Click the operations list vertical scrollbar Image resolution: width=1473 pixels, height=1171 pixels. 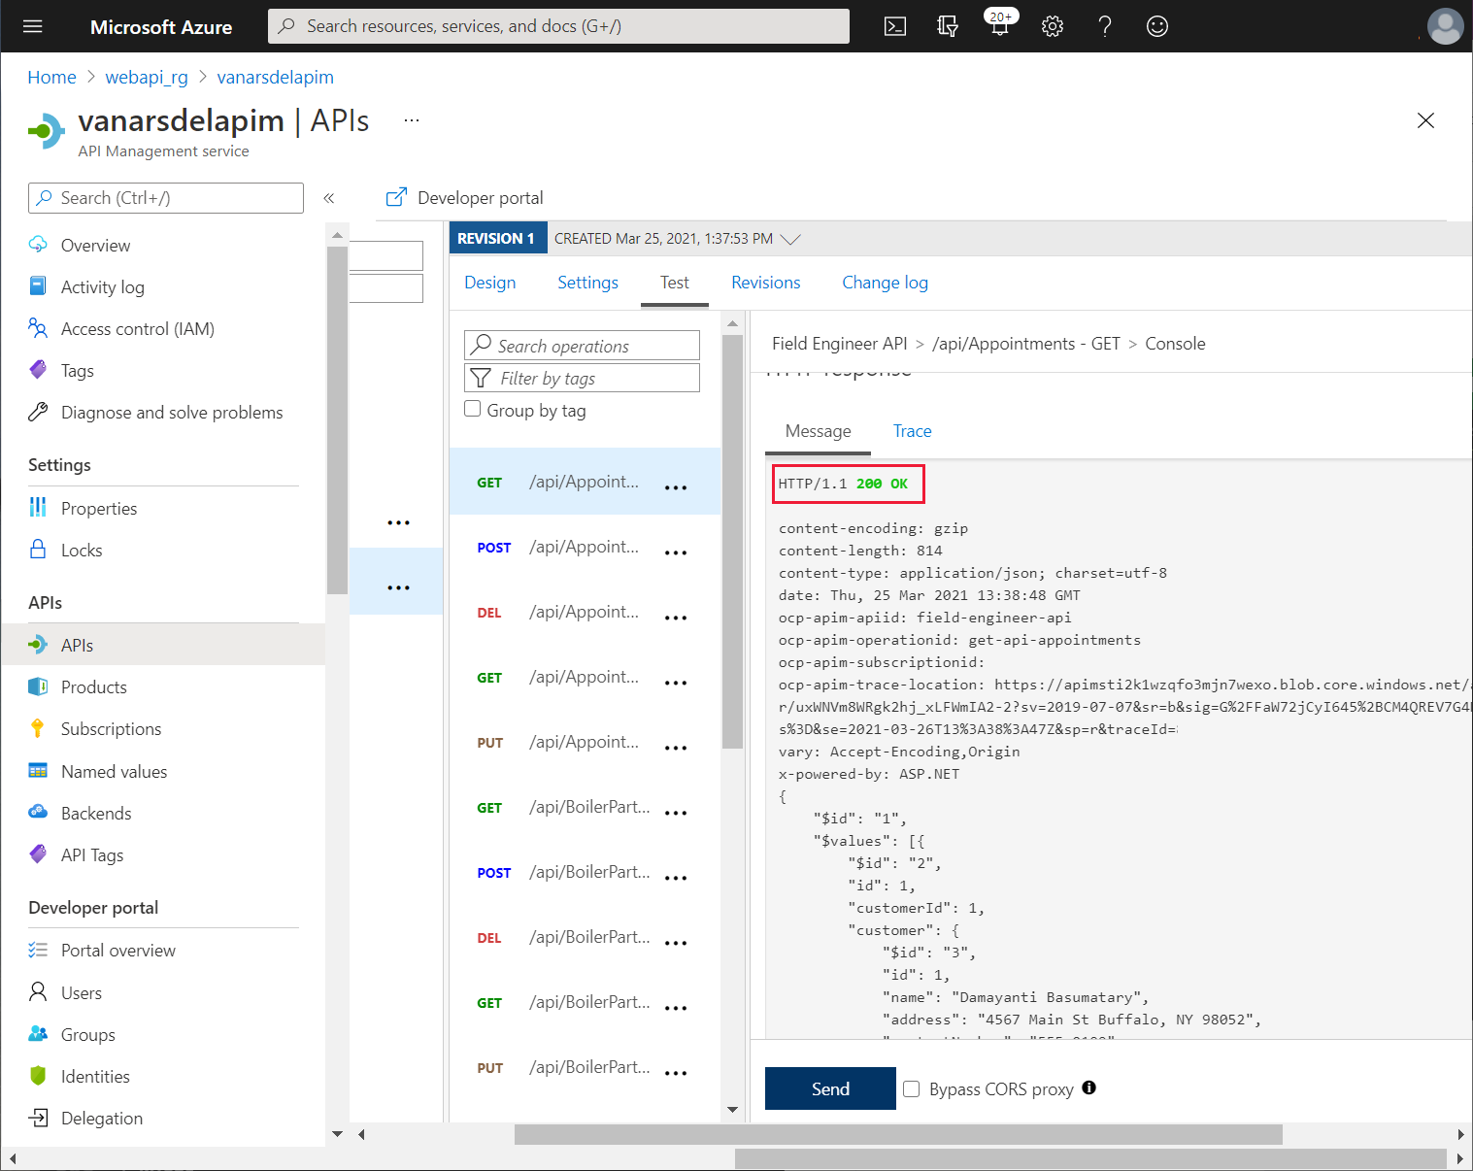tap(733, 542)
